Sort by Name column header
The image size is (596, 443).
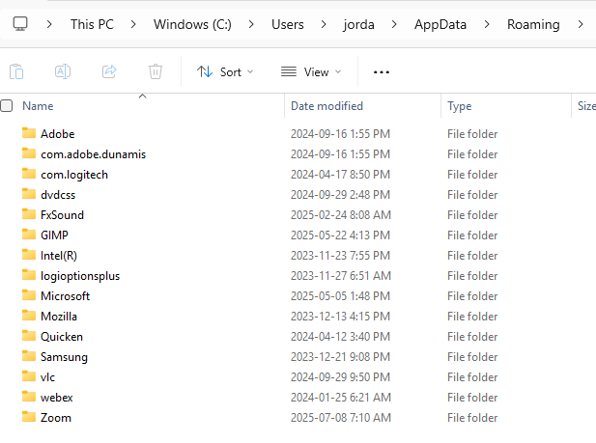point(38,106)
